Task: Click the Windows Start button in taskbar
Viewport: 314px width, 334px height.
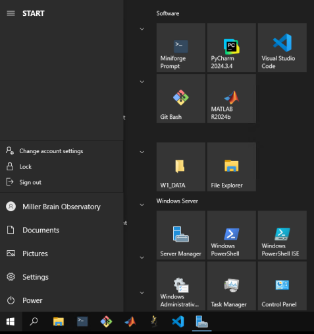Action: click(x=11, y=321)
